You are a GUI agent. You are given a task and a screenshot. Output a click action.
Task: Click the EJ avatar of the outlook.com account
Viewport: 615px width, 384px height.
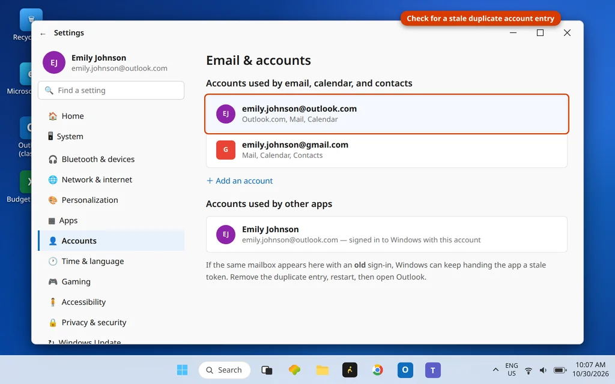tap(226, 113)
